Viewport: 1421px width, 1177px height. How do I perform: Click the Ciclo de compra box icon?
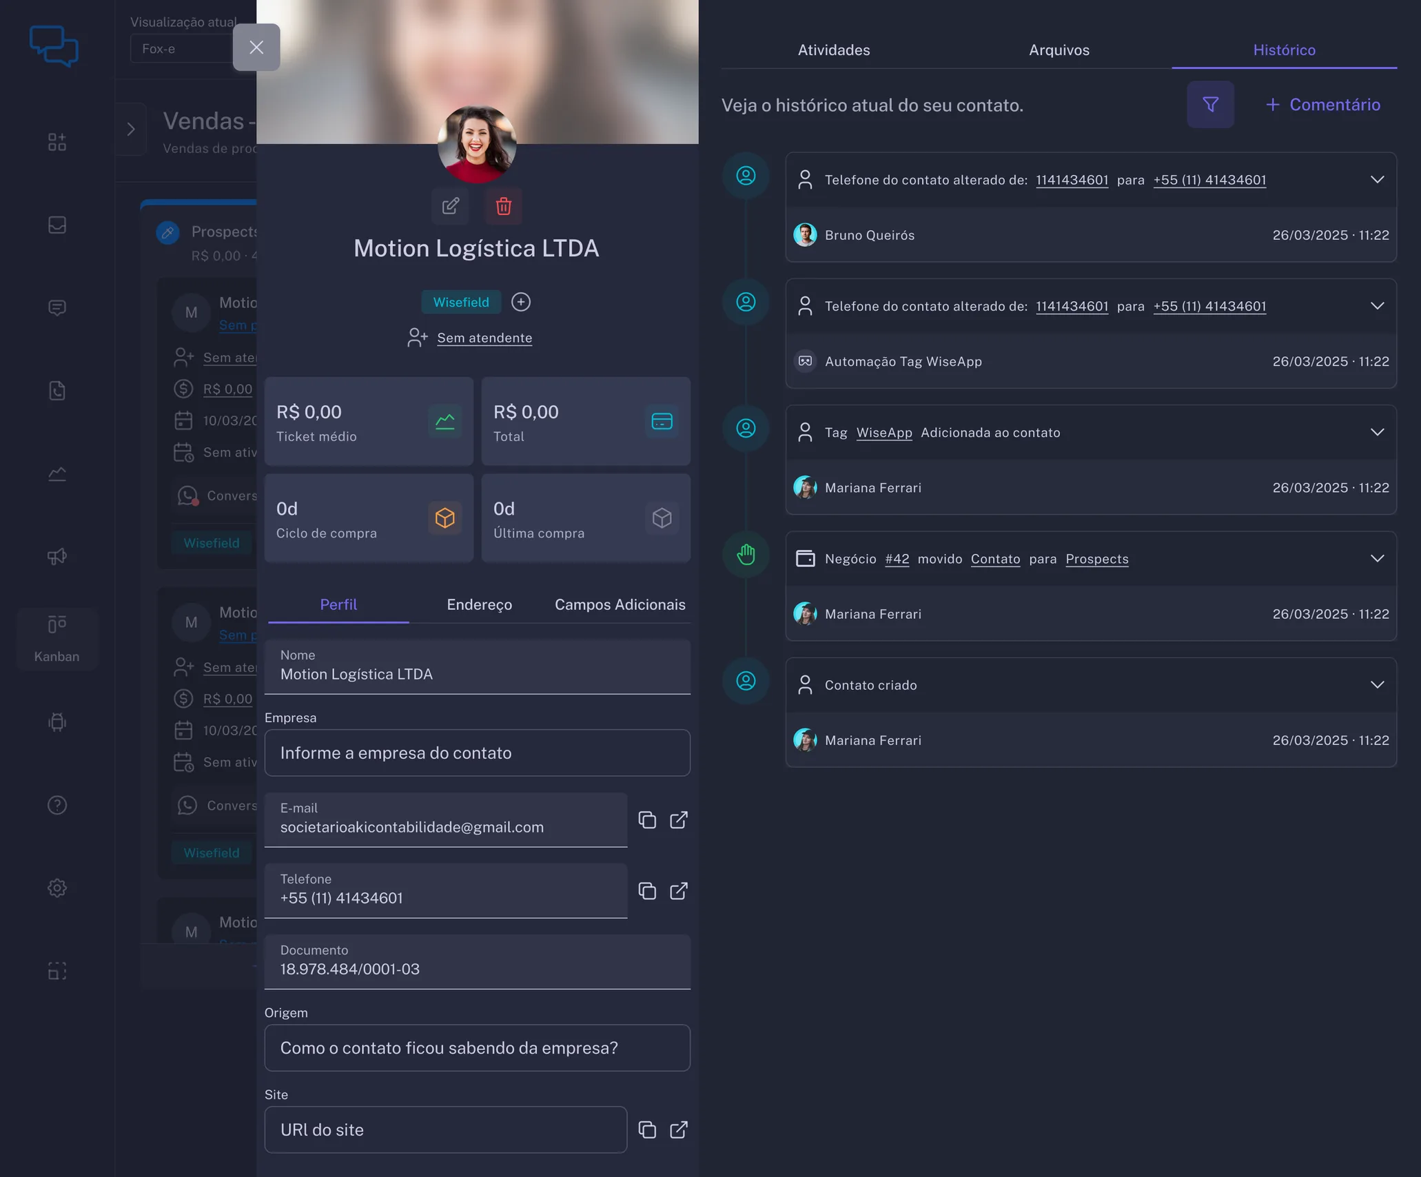(x=445, y=518)
